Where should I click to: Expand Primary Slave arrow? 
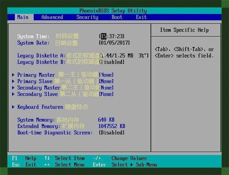coord(13,81)
